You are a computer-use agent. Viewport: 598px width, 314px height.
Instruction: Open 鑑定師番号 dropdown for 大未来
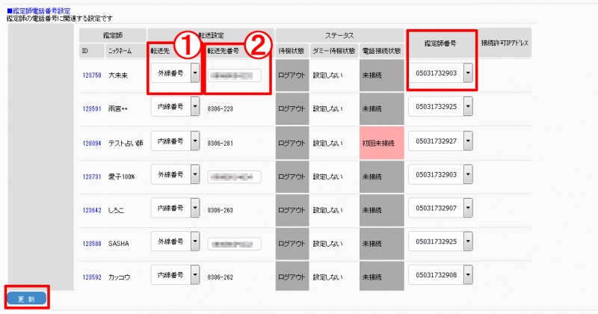pyautogui.click(x=468, y=74)
